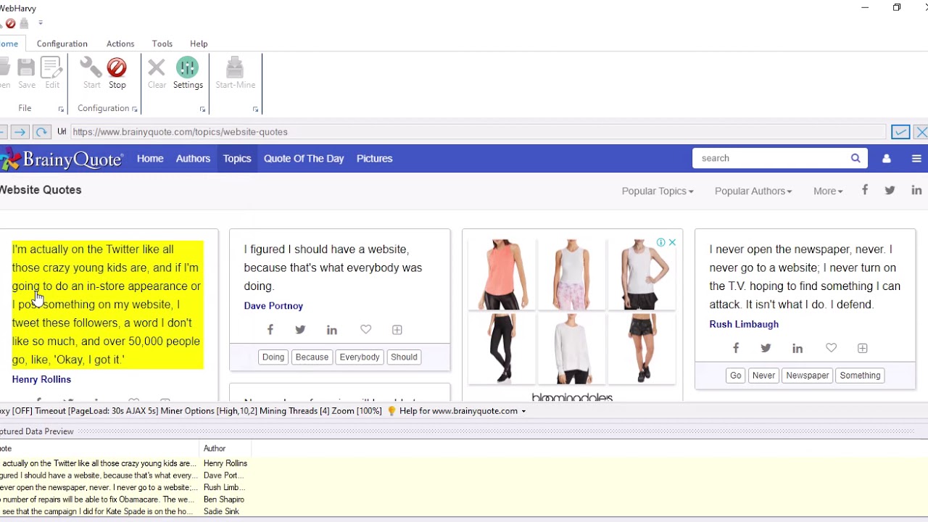Click the Rush Limbaugh author link
This screenshot has height=522, width=928.
coord(744,324)
